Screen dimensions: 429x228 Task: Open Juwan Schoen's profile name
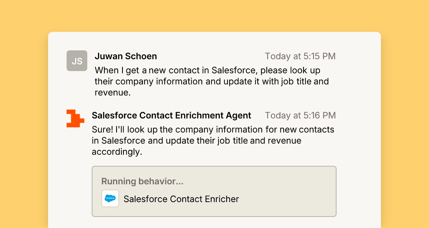tap(126, 56)
